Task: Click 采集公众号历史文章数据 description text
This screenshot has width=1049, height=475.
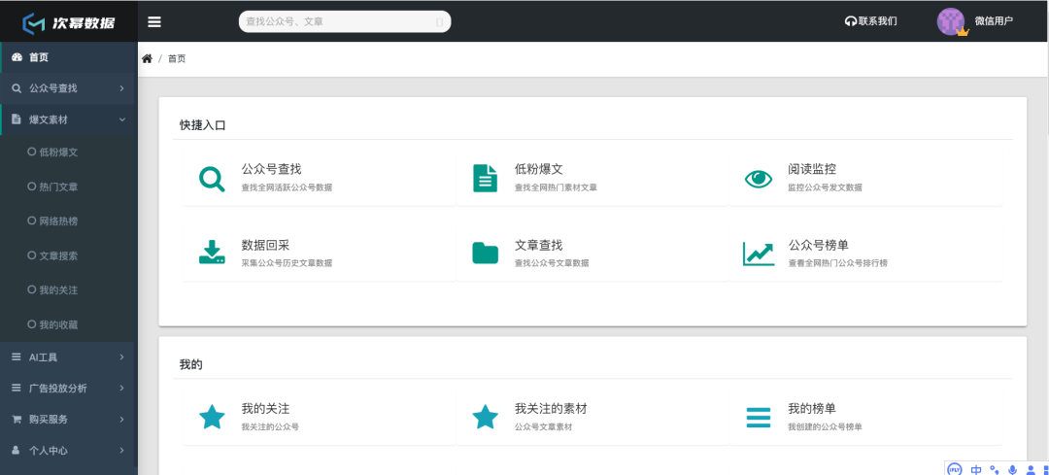Action: click(287, 263)
